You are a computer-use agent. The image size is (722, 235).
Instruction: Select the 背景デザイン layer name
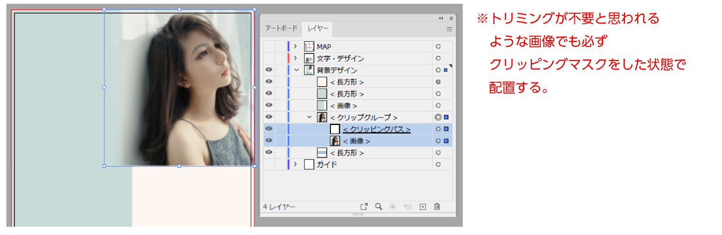click(x=337, y=70)
